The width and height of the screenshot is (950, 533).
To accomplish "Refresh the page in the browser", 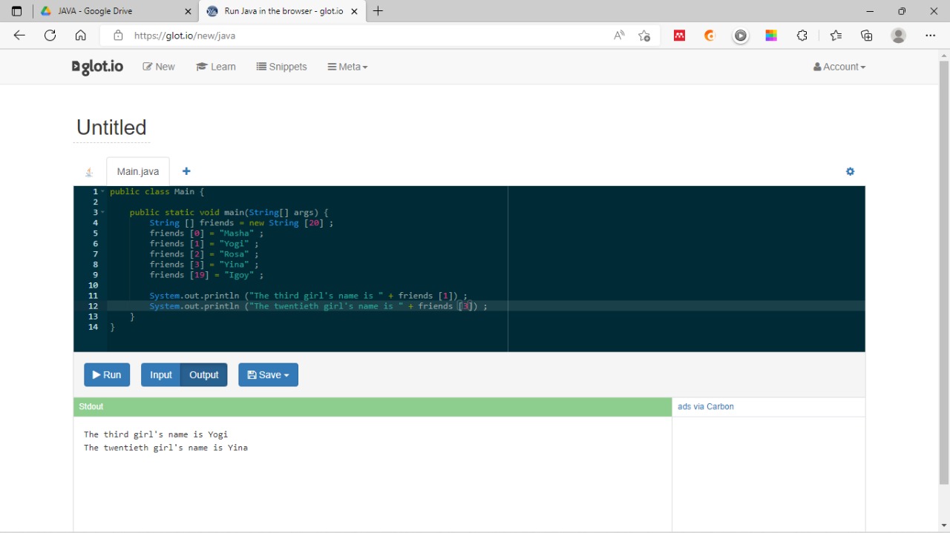I will [50, 36].
